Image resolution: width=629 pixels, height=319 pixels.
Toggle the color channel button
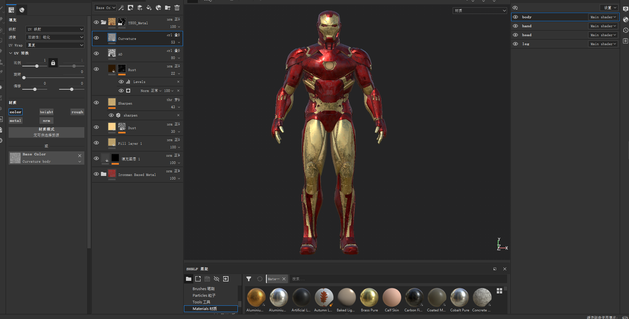tap(15, 112)
